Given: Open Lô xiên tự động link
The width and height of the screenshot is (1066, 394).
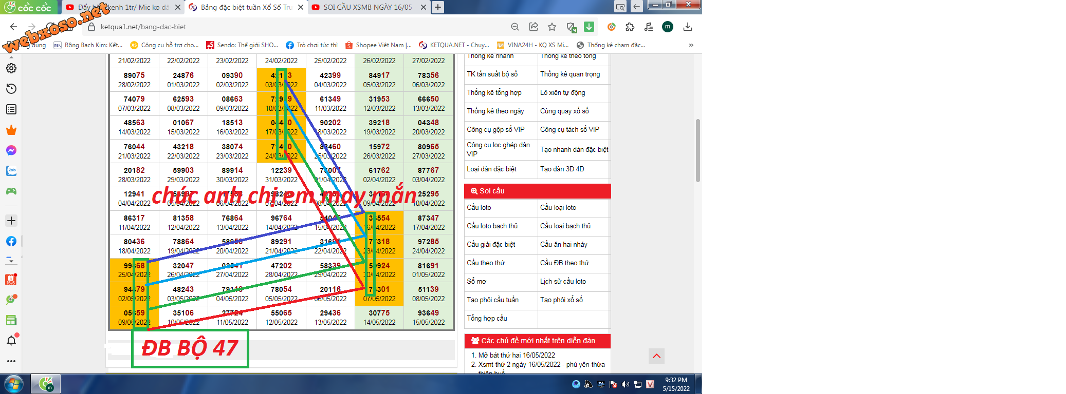Looking at the screenshot, I should pyautogui.click(x=562, y=92).
